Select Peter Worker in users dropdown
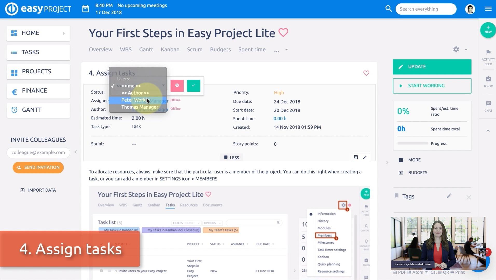 point(134,100)
